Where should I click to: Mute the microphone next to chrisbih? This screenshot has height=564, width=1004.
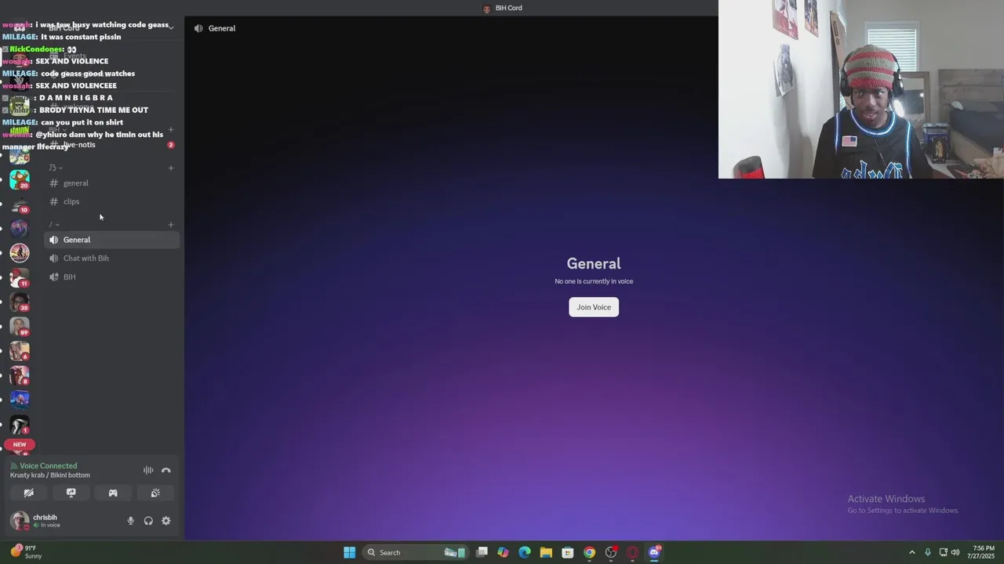[x=130, y=521]
